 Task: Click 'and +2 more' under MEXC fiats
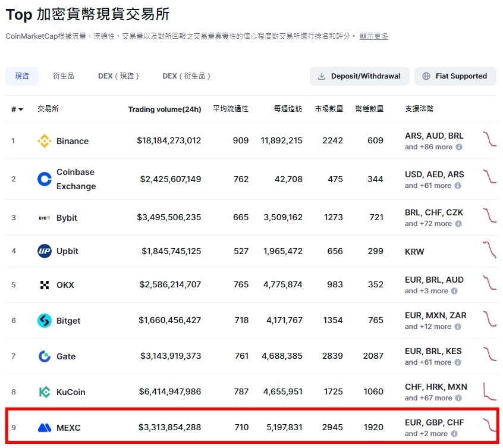coord(426,434)
